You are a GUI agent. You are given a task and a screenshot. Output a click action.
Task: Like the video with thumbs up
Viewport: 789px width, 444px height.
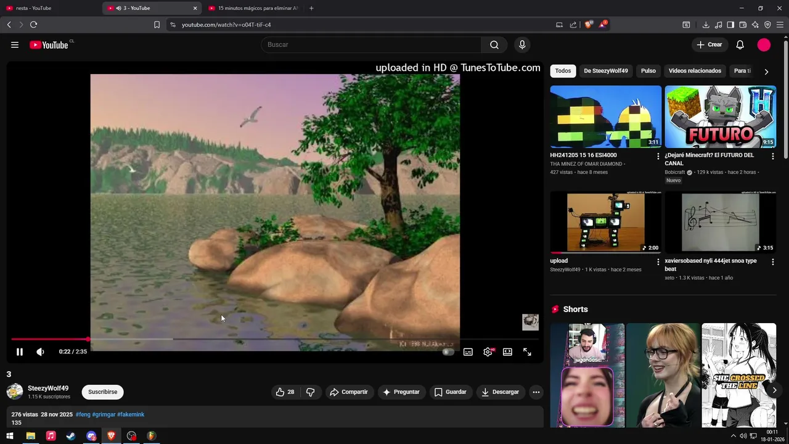coord(285,392)
